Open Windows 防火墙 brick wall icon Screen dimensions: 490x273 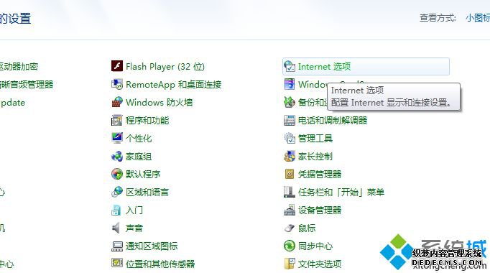point(117,102)
